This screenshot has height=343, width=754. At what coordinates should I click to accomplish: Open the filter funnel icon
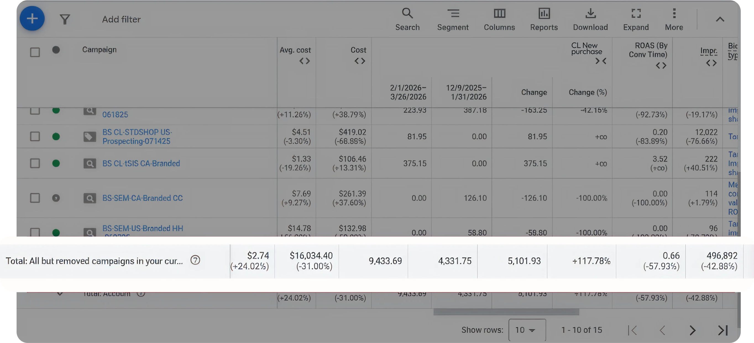tap(65, 19)
